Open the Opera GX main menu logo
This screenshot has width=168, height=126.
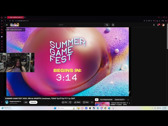[x=2, y=18]
